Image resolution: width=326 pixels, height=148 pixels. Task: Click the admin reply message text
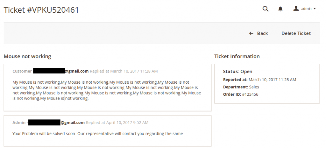pyautogui.click(x=98, y=133)
